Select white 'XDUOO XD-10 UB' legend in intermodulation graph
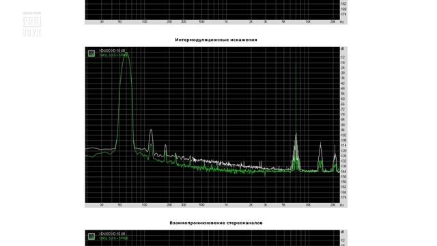This screenshot has width=437, height=246. 112,51
